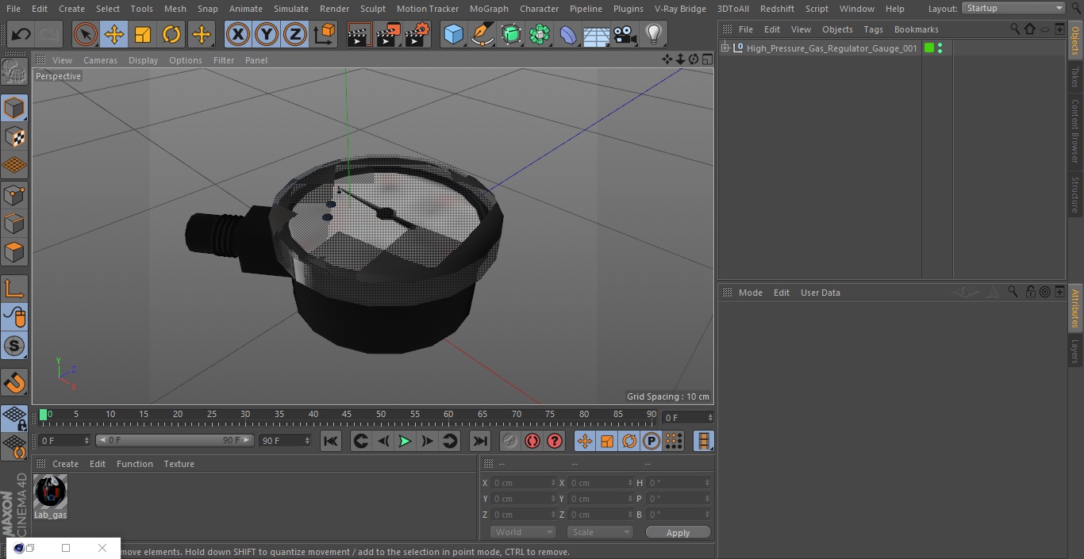
Task: Open the Sculpt menu
Action: tap(372, 9)
